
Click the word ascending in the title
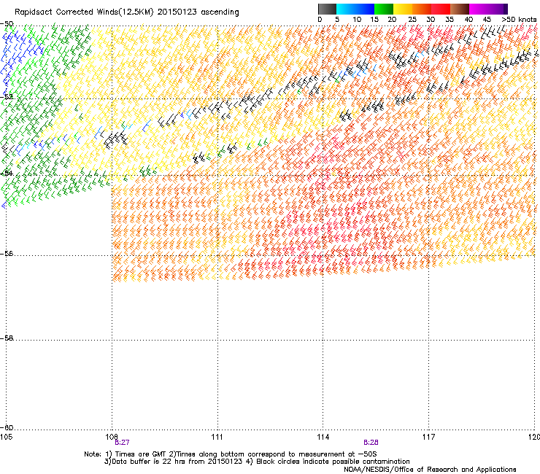220,12
